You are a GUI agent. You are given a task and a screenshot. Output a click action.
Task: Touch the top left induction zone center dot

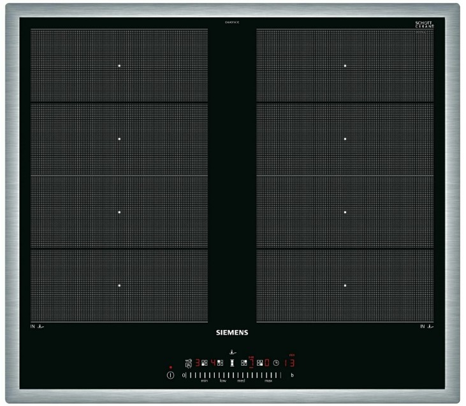[119, 65]
